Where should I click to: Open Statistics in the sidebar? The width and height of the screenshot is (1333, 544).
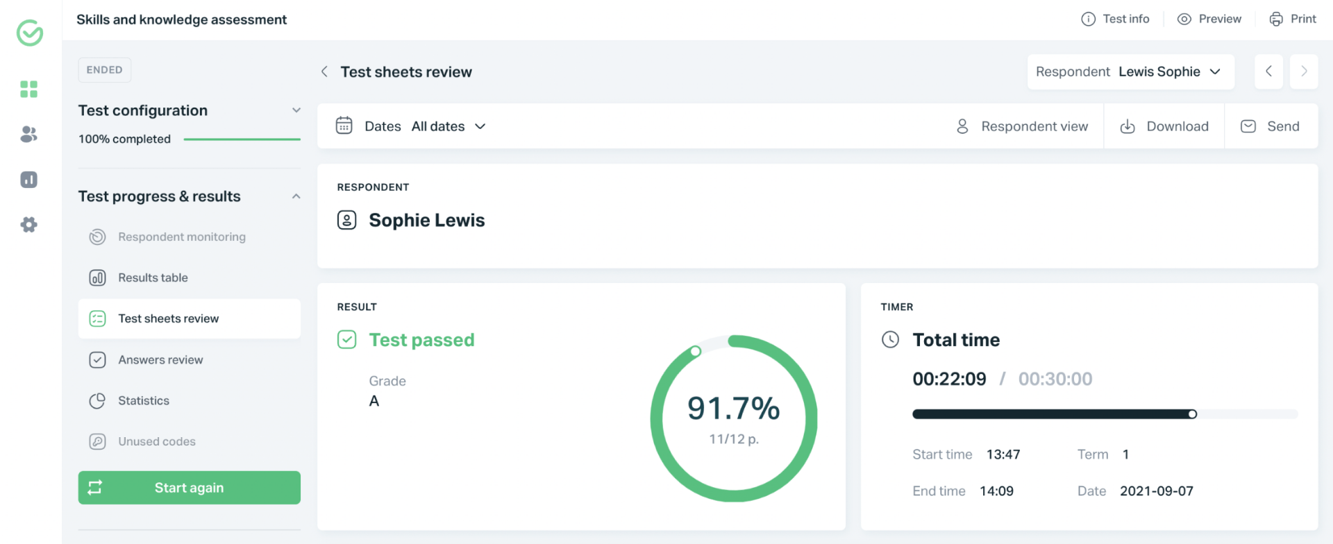[144, 400]
